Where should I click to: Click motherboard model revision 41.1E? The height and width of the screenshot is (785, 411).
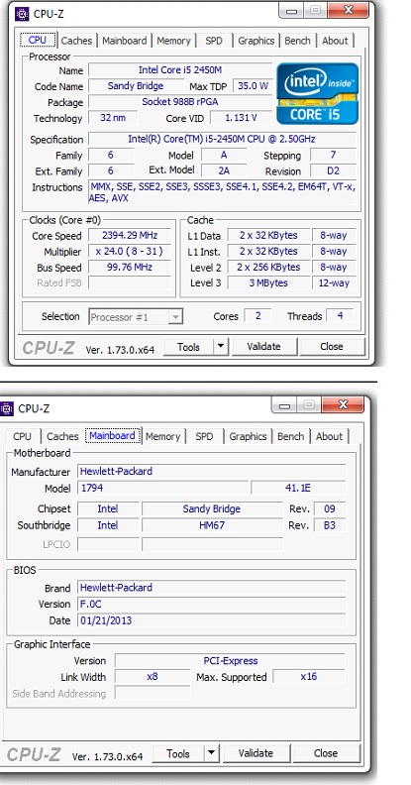pos(298,488)
